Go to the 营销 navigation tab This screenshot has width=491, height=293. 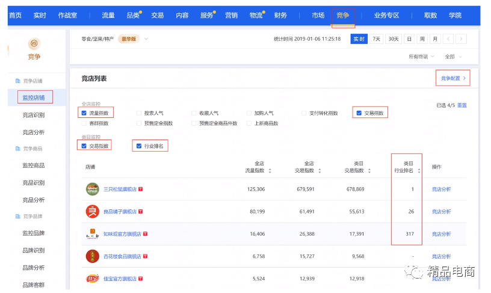231,15
